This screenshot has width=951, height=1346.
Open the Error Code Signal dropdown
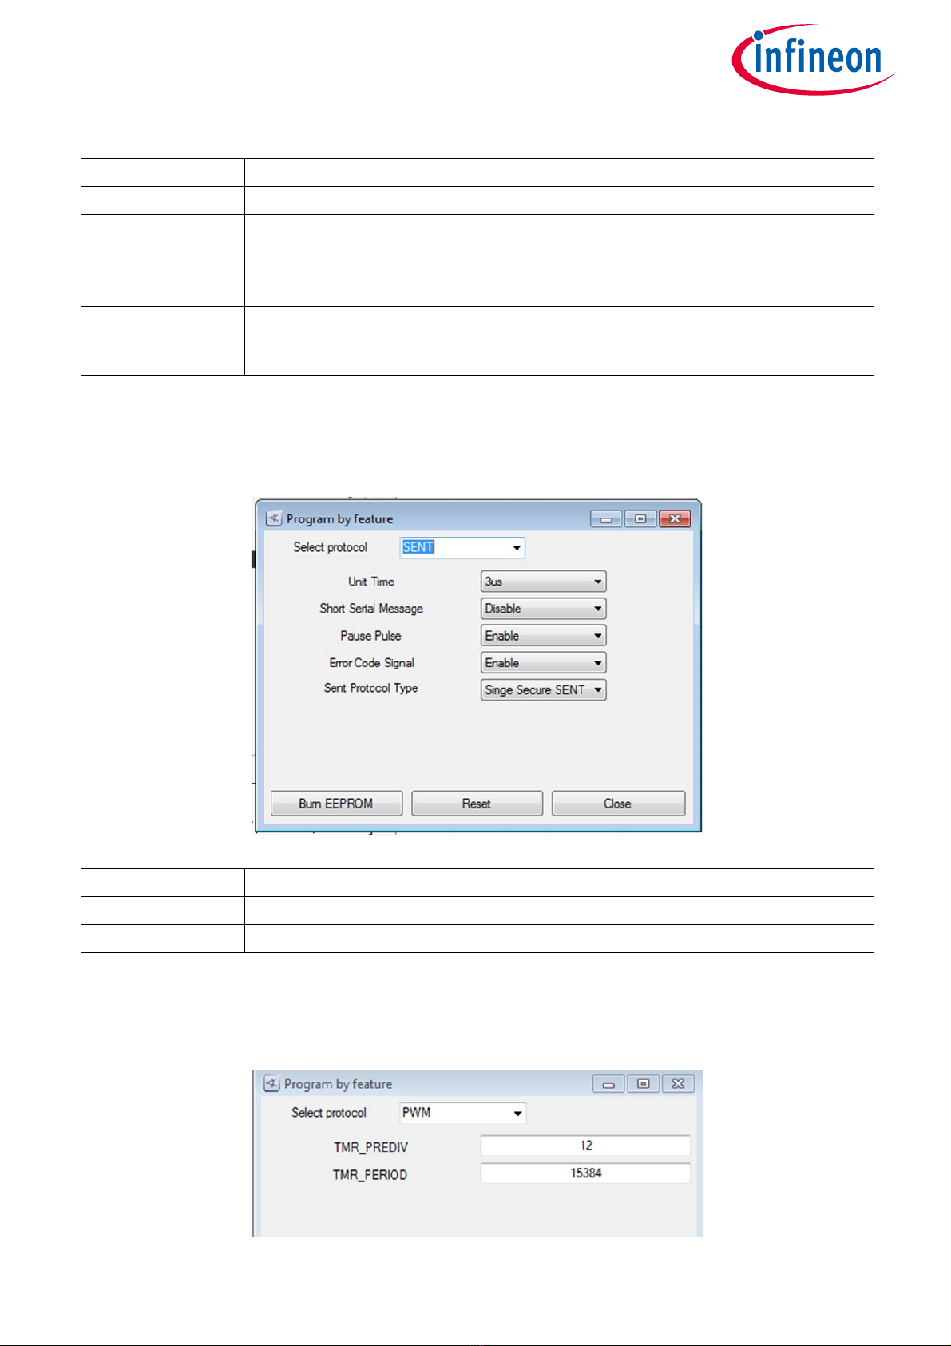[544, 663]
